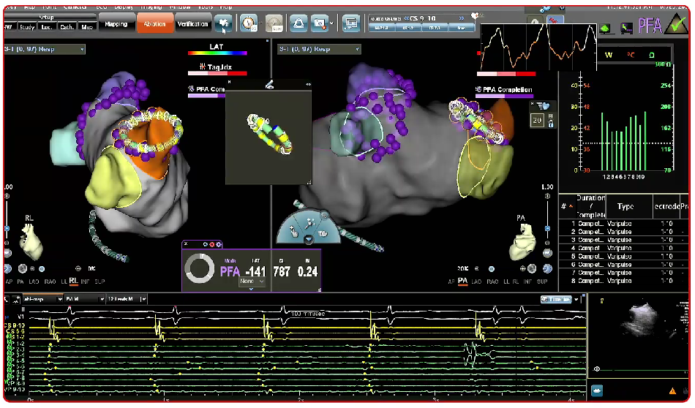The height and width of the screenshot is (408, 695).
Task: Switch to the Ablation tab
Action: click(154, 24)
